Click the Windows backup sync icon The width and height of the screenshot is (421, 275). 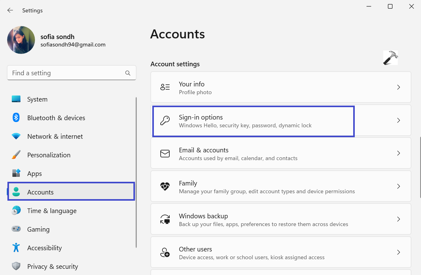coord(165,219)
